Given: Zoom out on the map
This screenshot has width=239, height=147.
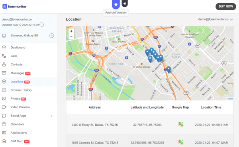Looking at the screenshot, I should click(x=71, y=37).
